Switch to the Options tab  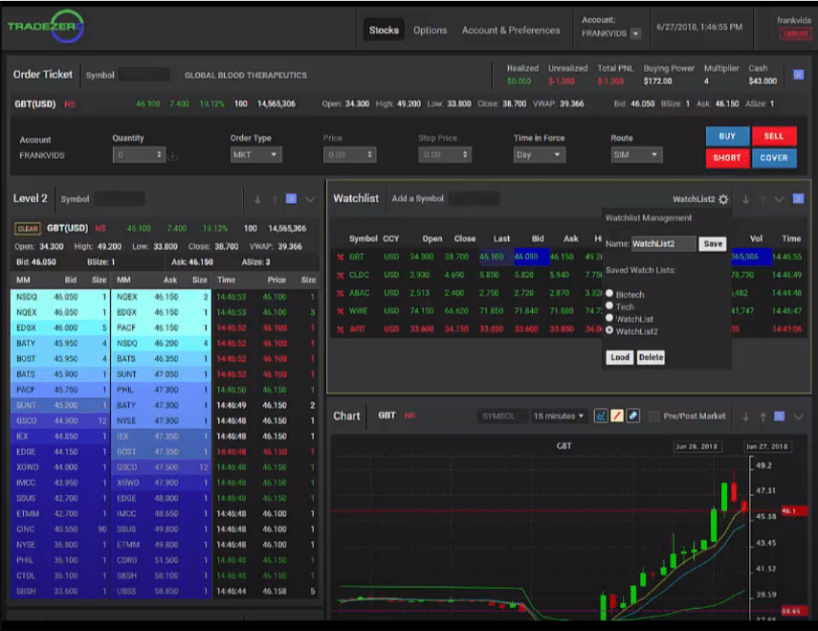click(x=430, y=31)
